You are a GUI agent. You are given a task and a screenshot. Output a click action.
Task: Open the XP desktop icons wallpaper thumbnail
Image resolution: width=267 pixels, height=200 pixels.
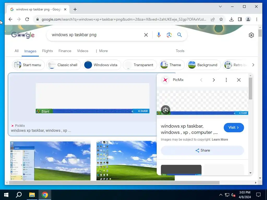pos(126,160)
